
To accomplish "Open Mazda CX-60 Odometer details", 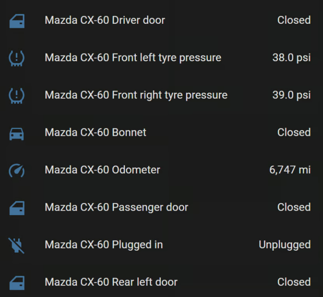I will 102,170.
